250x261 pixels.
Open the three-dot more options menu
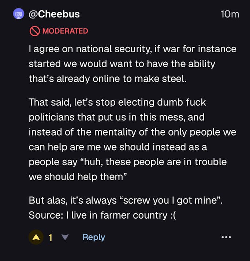click(226, 237)
